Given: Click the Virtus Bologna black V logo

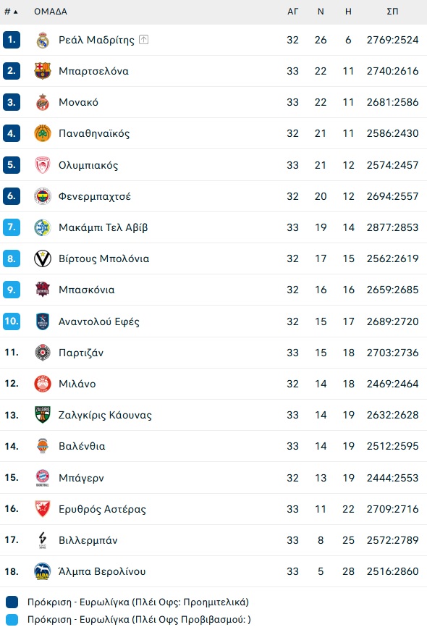Looking at the screenshot, I should pos(43,258).
